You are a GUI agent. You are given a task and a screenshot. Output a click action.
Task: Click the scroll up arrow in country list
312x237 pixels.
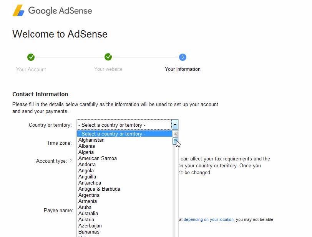point(175,134)
